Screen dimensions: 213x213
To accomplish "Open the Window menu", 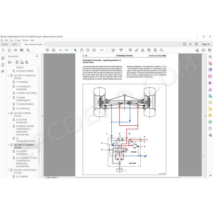I will (25, 40).
